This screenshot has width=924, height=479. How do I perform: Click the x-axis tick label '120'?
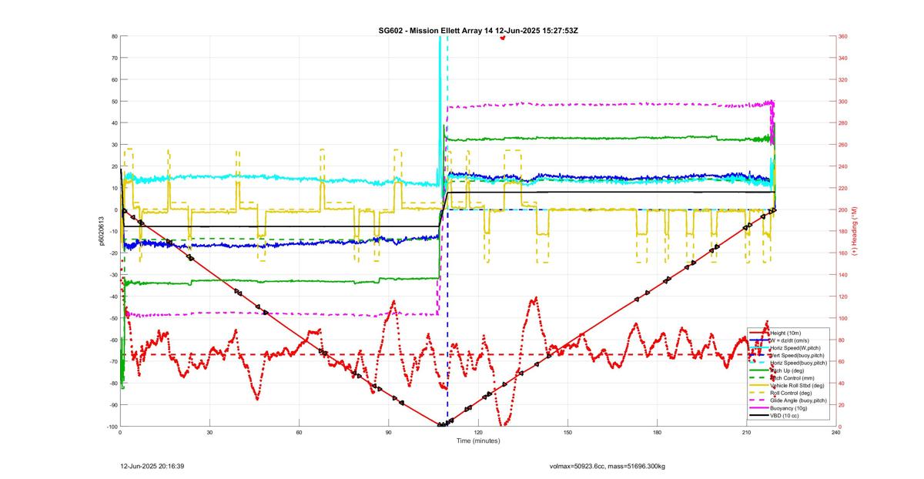click(478, 432)
